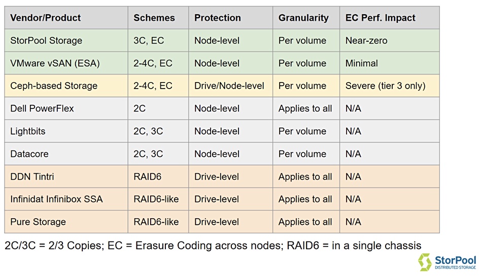Select the Vendor/Product column header
Viewport: 482px width, 277px height.
pyautogui.click(x=66, y=18)
